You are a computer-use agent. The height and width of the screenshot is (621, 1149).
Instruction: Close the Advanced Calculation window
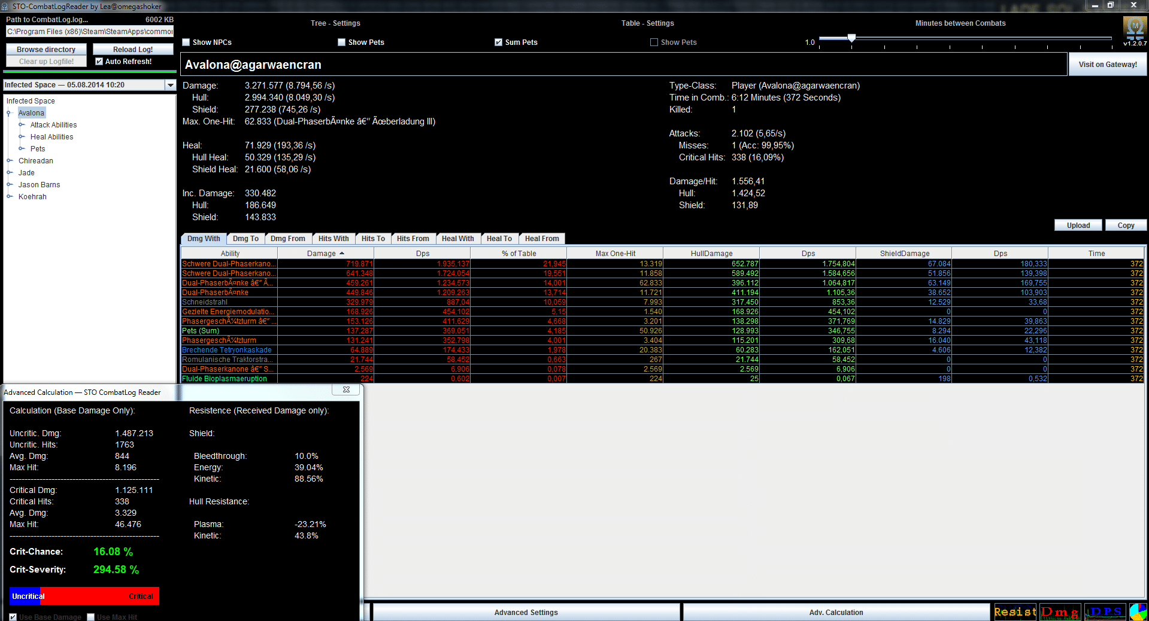click(x=346, y=389)
